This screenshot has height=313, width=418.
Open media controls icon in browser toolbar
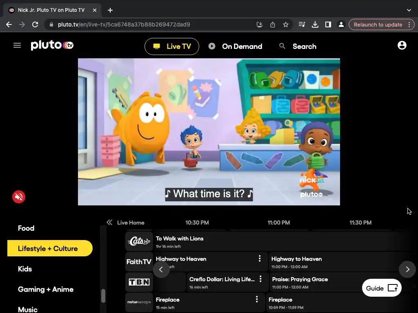click(x=302, y=24)
